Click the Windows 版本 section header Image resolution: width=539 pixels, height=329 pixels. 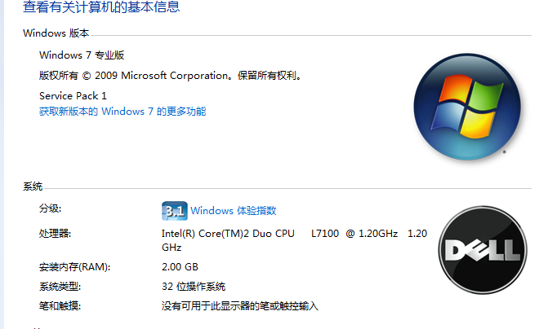coord(56,33)
